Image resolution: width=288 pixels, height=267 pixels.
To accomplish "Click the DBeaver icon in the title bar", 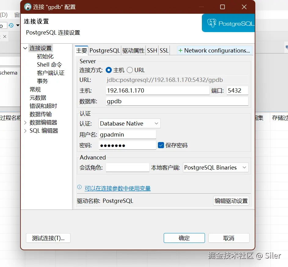I will click(27, 7).
